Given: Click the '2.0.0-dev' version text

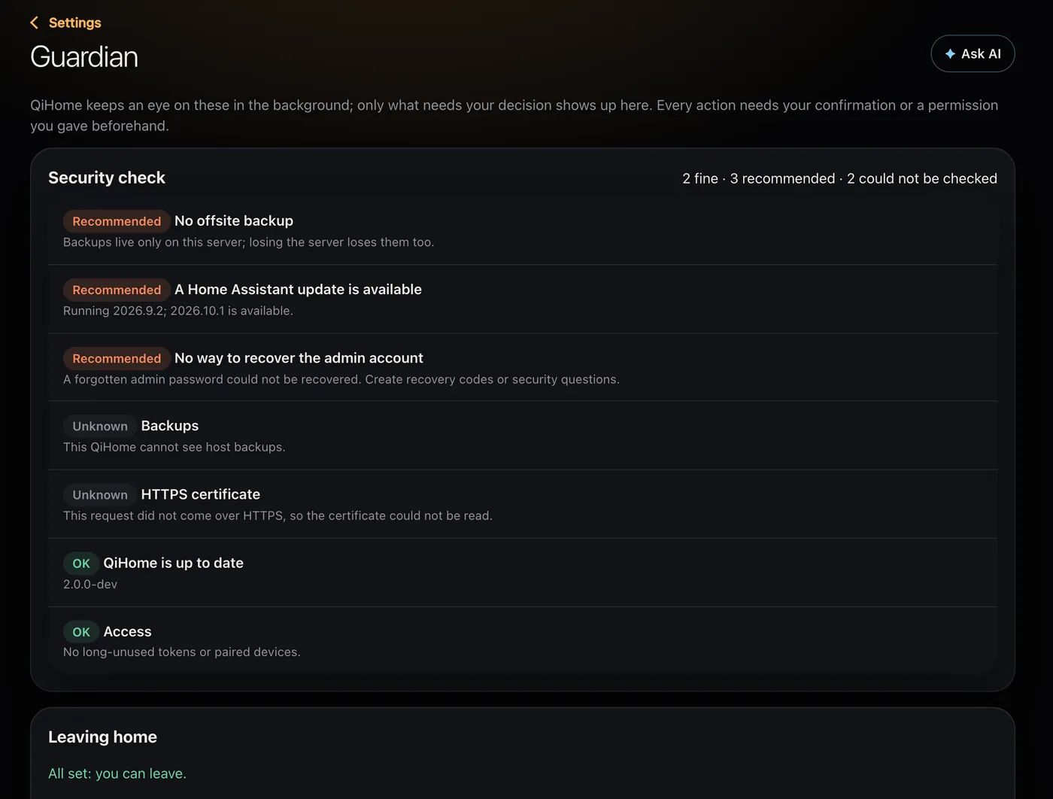Looking at the screenshot, I should click(x=90, y=585).
